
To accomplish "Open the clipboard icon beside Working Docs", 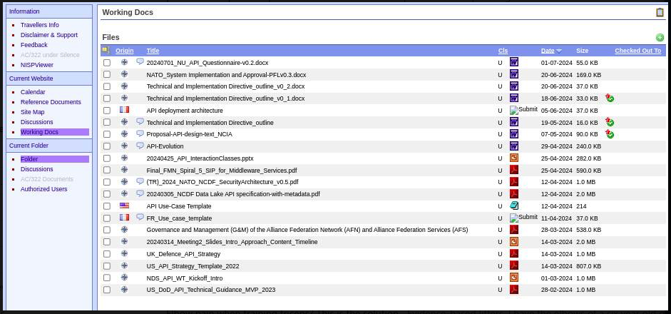I will [x=660, y=12].
